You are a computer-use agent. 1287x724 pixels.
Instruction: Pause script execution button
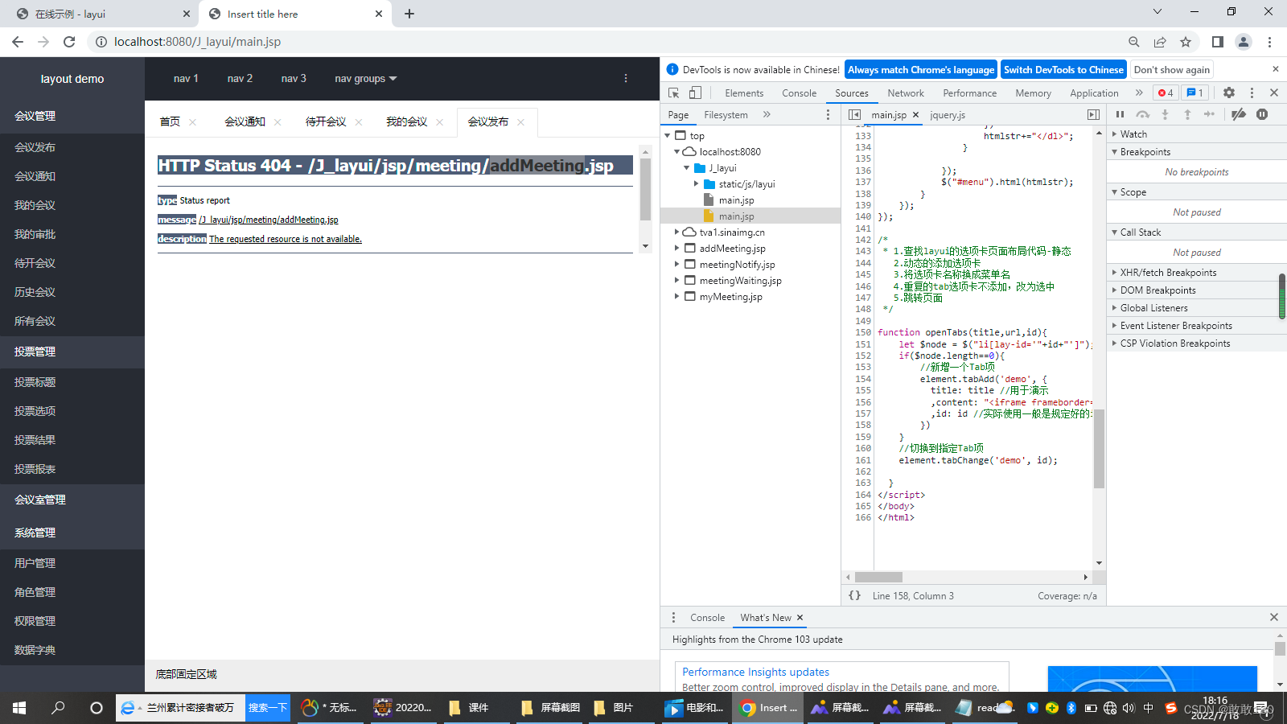[1120, 114]
